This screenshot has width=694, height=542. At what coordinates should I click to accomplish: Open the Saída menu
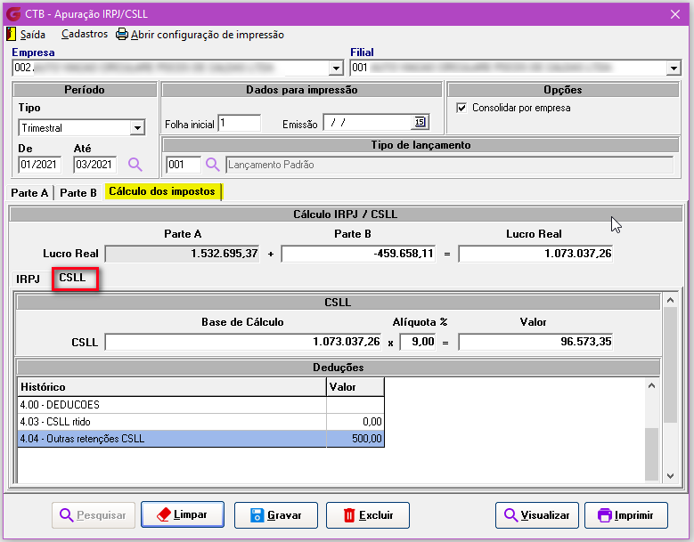pos(32,35)
